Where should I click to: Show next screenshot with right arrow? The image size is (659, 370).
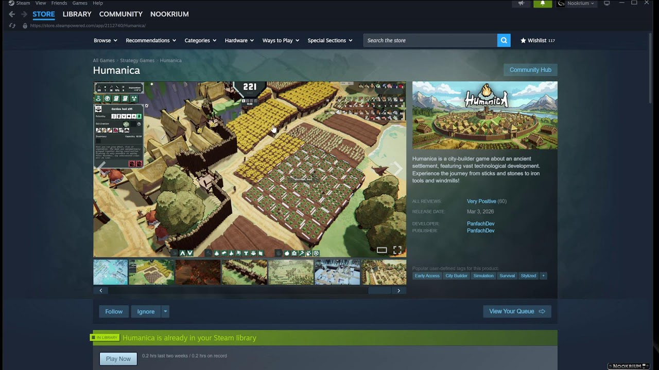397,168
